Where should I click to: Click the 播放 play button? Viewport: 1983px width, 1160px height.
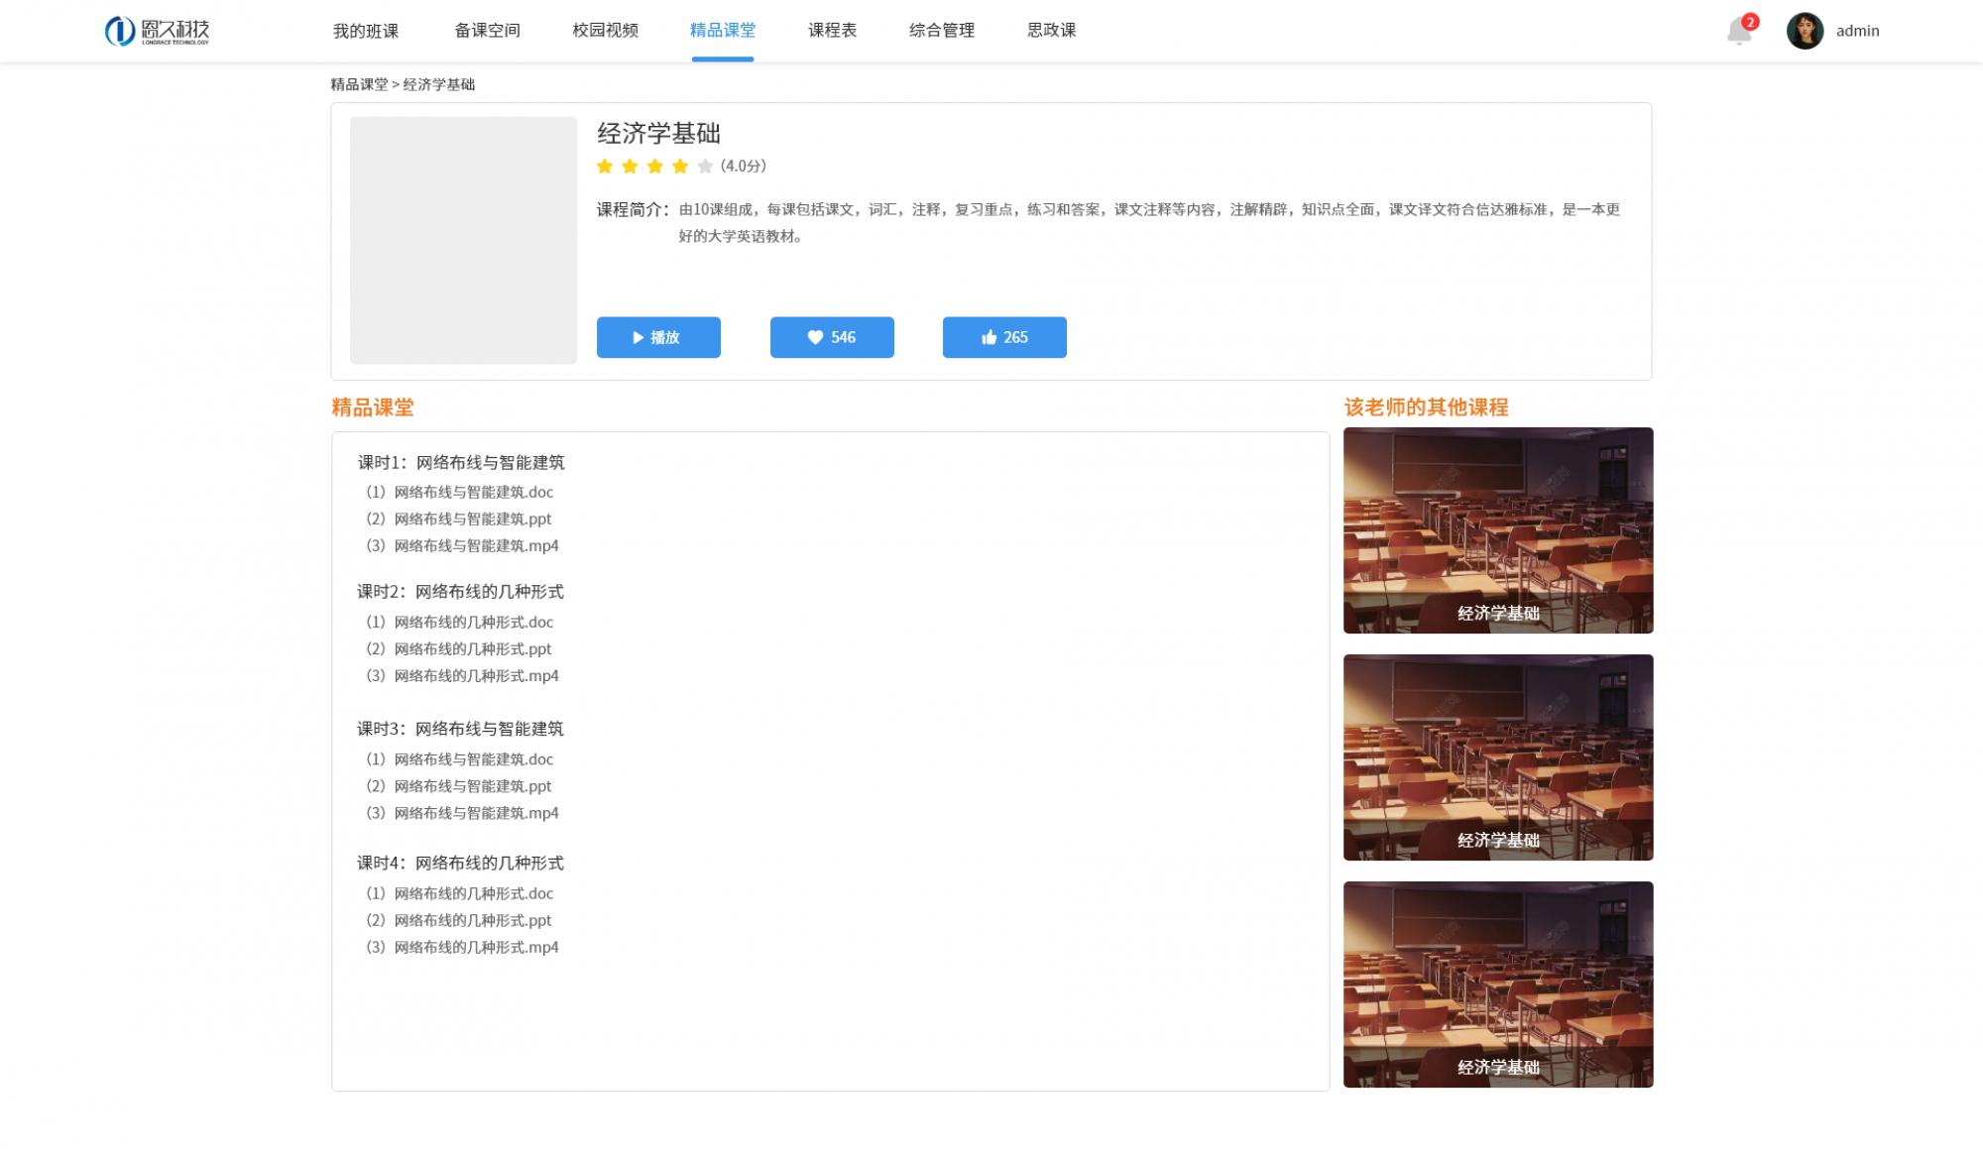[x=658, y=337]
